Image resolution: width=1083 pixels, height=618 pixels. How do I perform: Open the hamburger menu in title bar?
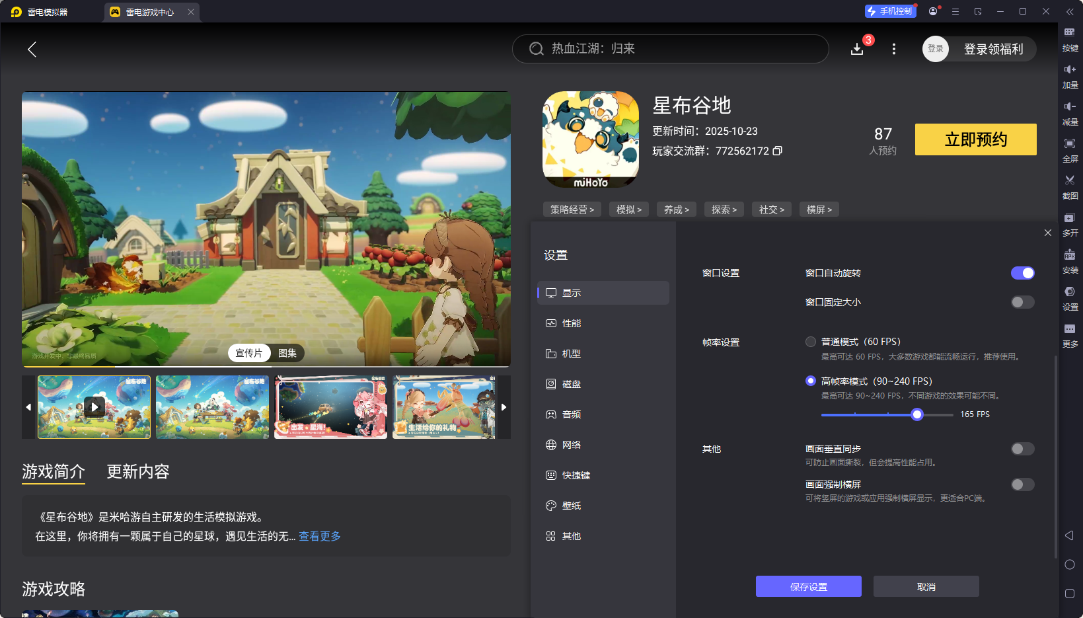[955, 11]
